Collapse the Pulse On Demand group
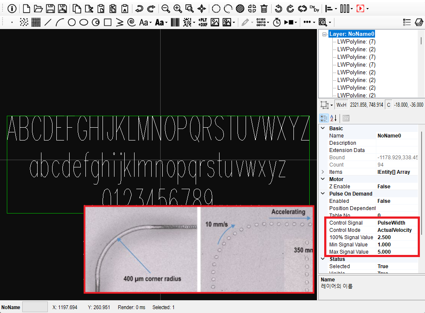 click(323, 194)
